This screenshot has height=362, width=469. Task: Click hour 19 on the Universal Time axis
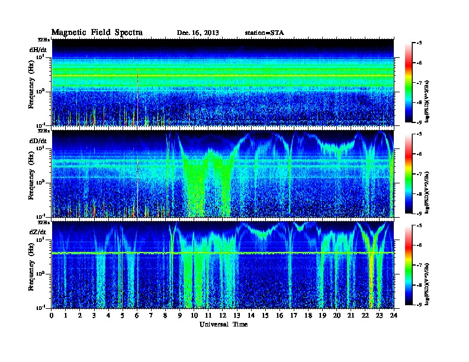point(322,315)
